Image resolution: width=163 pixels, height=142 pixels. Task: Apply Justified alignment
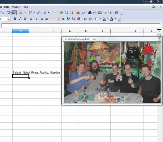tap(47, 19)
